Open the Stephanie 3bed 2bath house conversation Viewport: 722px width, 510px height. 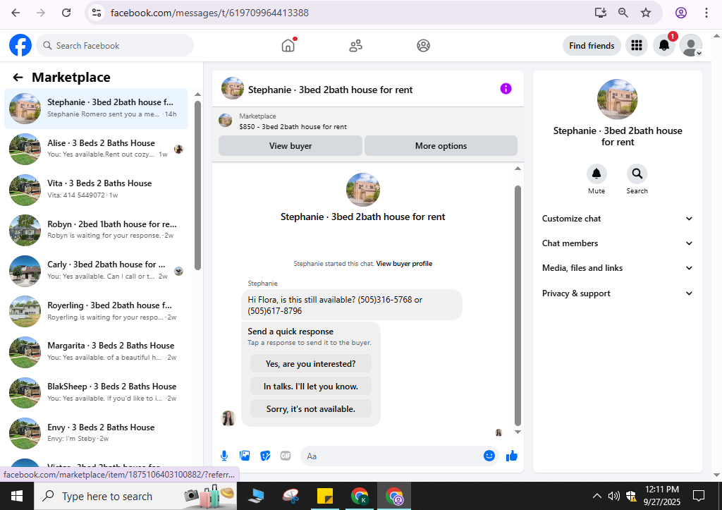[96, 108]
